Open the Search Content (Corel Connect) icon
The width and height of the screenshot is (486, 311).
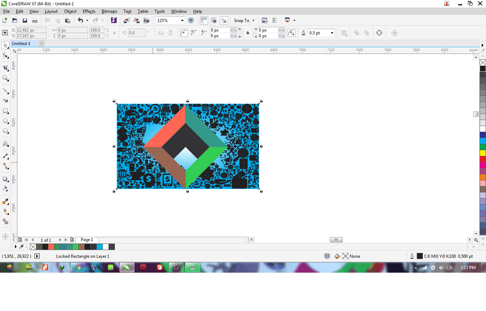(x=113, y=21)
